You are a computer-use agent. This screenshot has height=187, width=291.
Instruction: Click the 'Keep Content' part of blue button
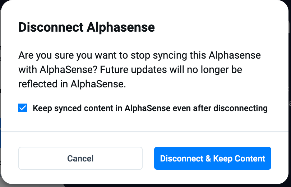[x=239, y=158]
